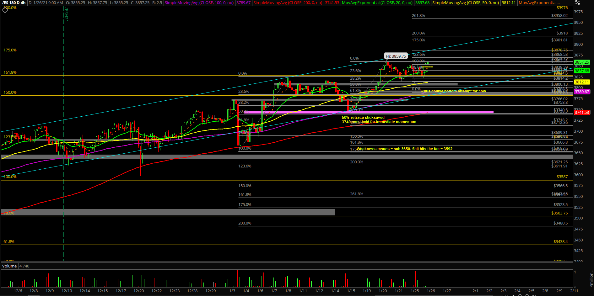Click the $3480.5 fib label

[x=560, y=223]
